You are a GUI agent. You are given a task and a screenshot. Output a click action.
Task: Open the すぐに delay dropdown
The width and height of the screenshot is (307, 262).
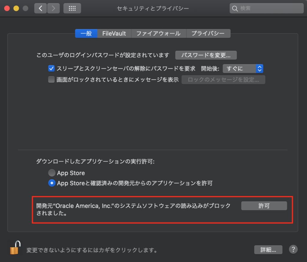pos(243,68)
